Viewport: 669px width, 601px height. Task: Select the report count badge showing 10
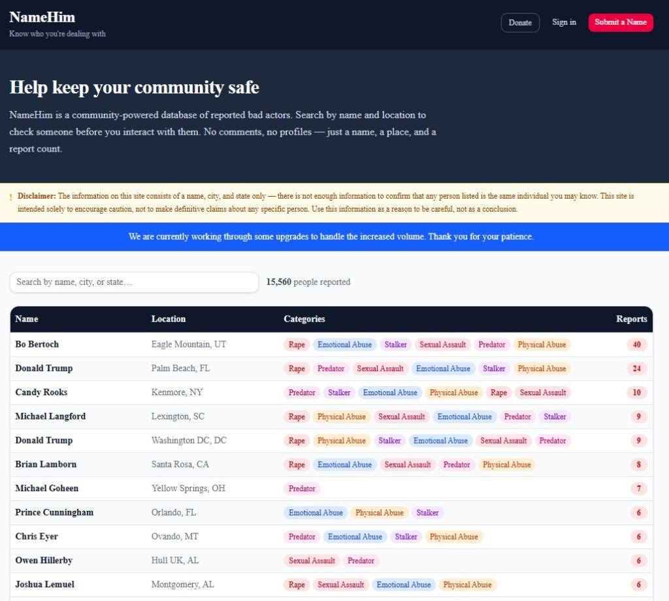coord(636,393)
